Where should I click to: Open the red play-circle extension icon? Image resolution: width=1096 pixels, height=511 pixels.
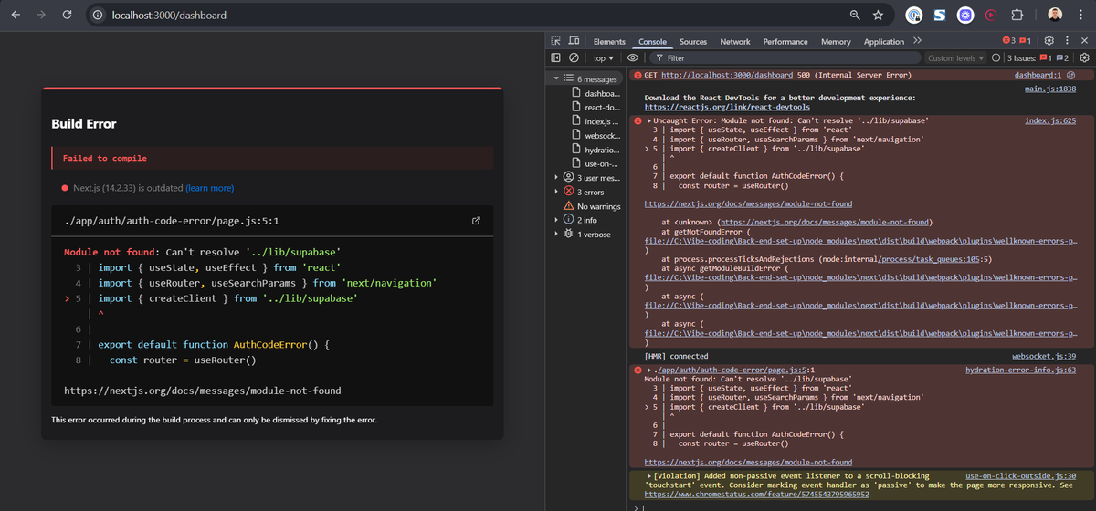[991, 16]
